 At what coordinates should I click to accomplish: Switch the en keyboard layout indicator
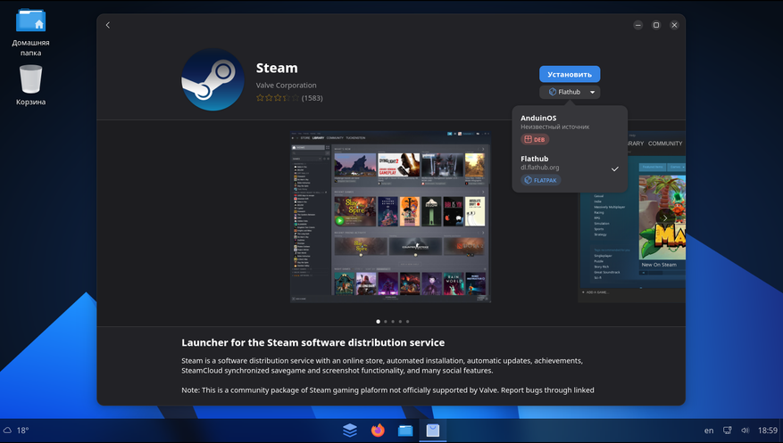click(x=709, y=431)
